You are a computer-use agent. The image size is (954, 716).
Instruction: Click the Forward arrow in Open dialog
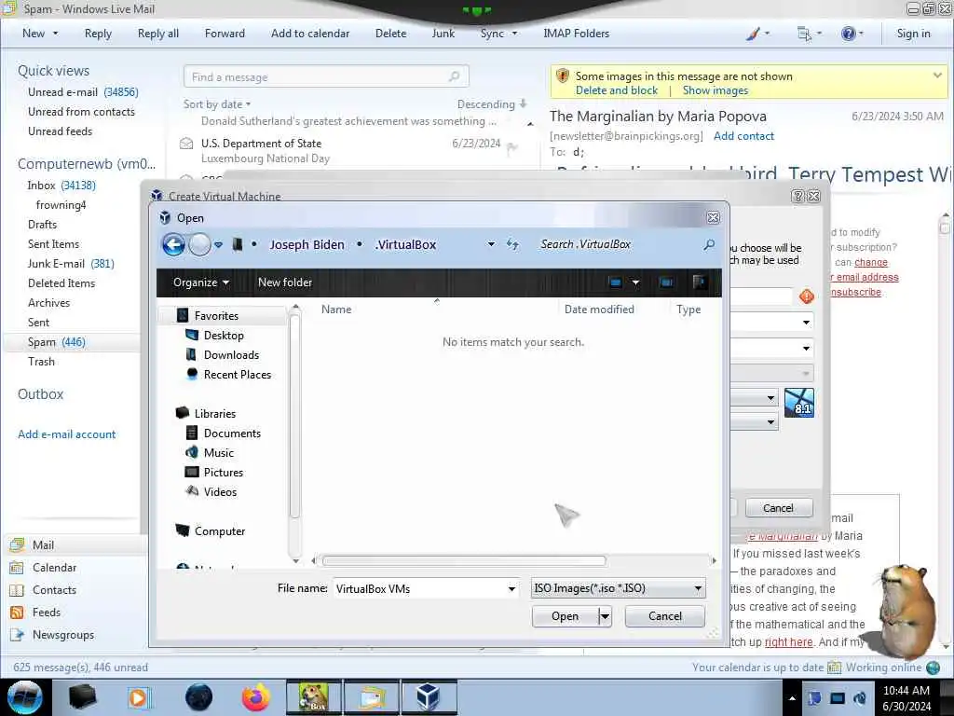click(199, 245)
